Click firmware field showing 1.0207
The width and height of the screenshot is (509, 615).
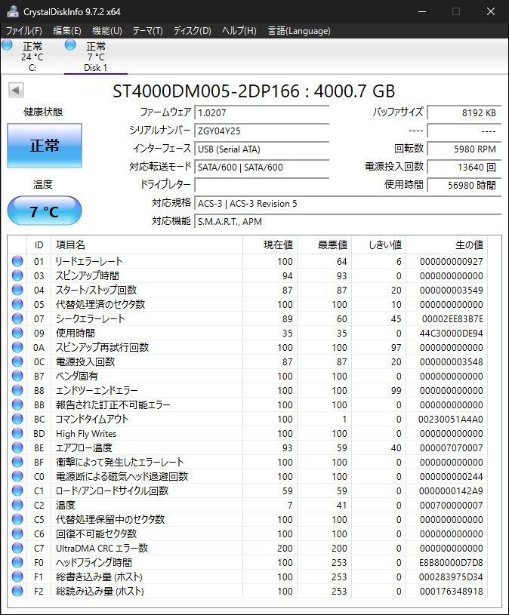262,113
